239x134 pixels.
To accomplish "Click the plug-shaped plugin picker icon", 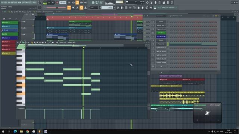I will (x=143, y=7).
